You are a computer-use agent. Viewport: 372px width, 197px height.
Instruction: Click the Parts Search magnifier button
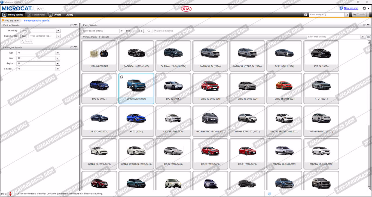click(x=148, y=31)
